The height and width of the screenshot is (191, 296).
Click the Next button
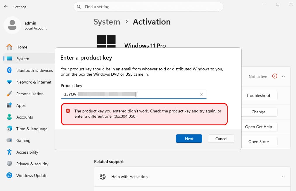[189, 139]
